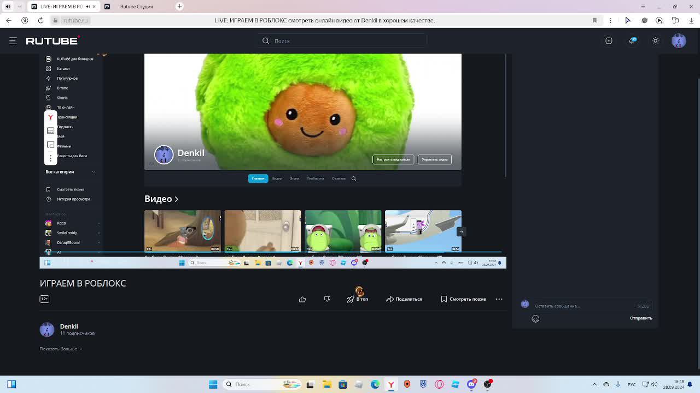Open the Rutube hamburger menu

pos(13,41)
